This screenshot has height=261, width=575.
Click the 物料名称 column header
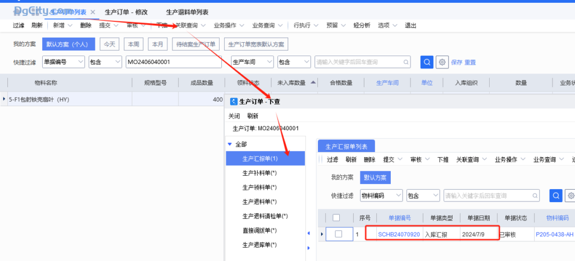click(46, 83)
